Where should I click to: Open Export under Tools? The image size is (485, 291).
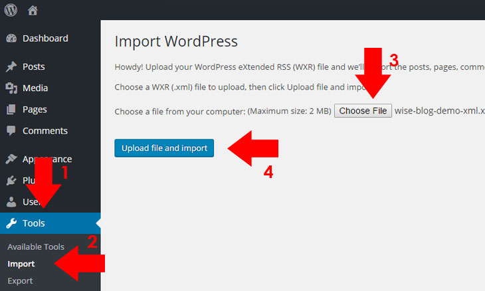pyautogui.click(x=20, y=281)
